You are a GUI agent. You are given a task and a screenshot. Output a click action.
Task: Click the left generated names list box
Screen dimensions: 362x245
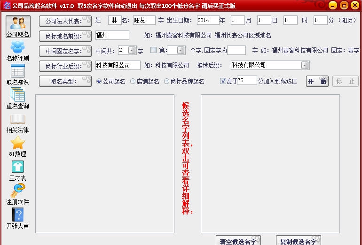click(x=105, y=164)
